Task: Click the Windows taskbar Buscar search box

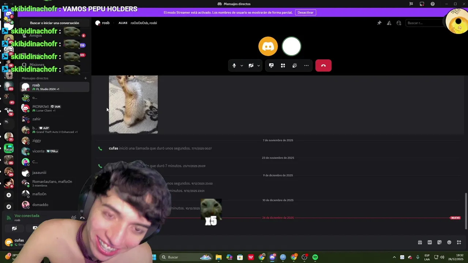Action: click(x=186, y=257)
